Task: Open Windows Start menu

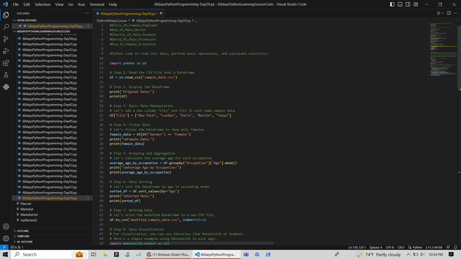Action: (6, 254)
